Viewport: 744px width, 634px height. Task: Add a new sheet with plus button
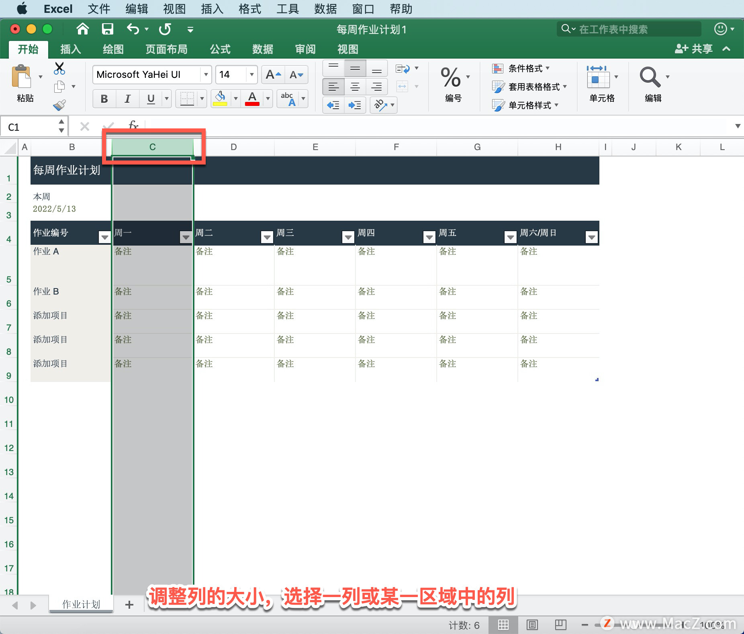pyautogui.click(x=129, y=605)
